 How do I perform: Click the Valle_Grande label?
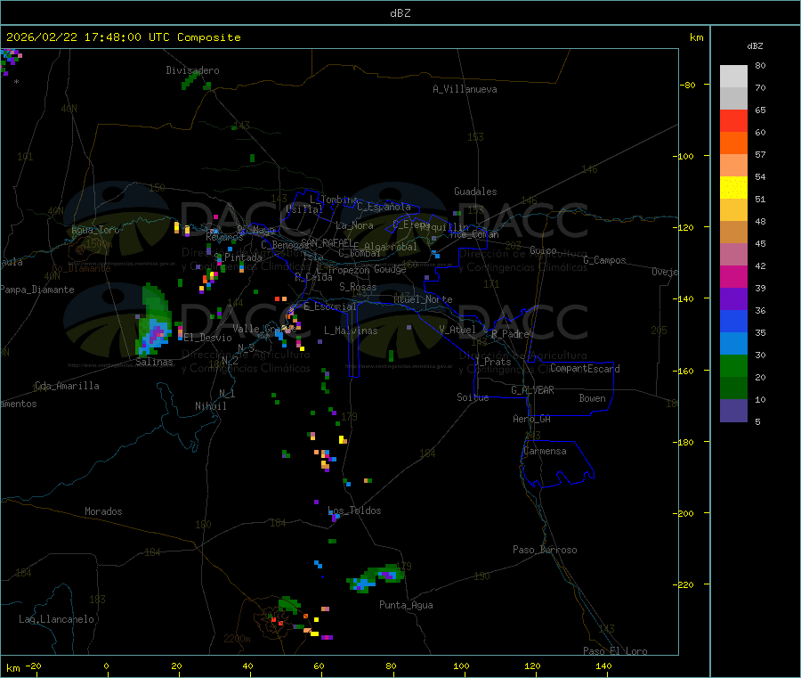[264, 329]
